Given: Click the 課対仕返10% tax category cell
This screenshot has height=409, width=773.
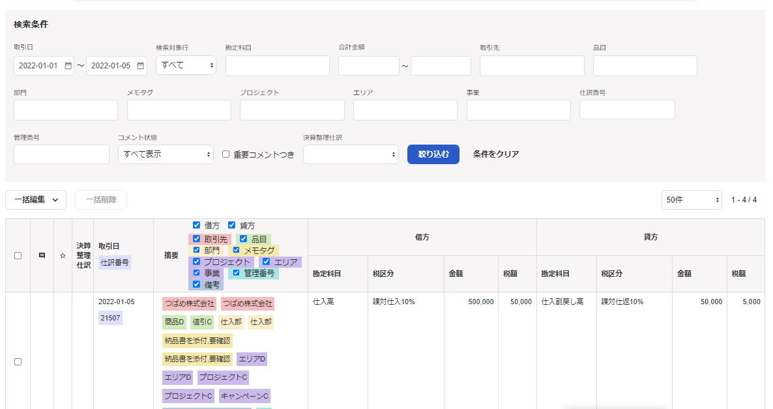Looking at the screenshot, I should pyautogui.click(x=622, y=302).
